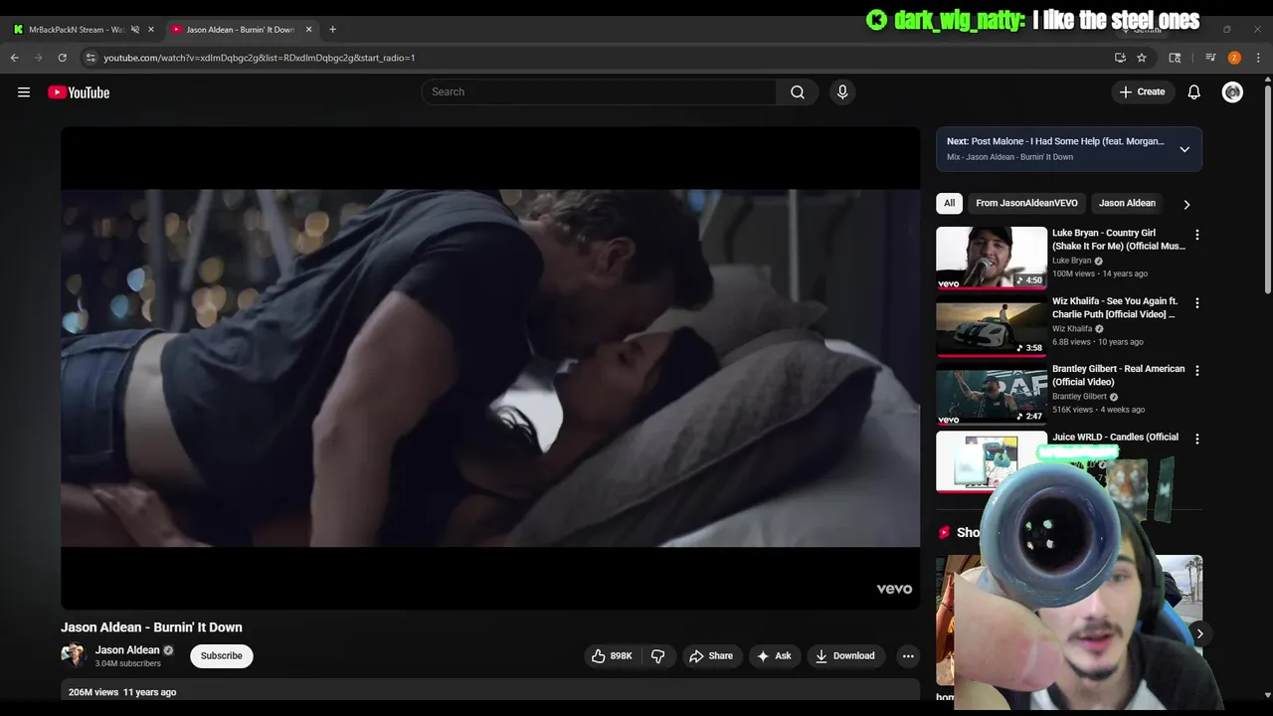Close the Jason Aldean tab
Screen dimensions: 1273x716
coord(309,30)
